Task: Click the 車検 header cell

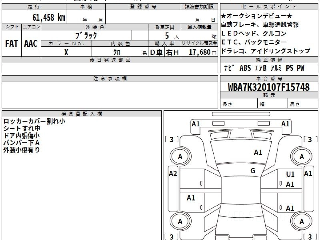Action: click(x=86, y=7)
